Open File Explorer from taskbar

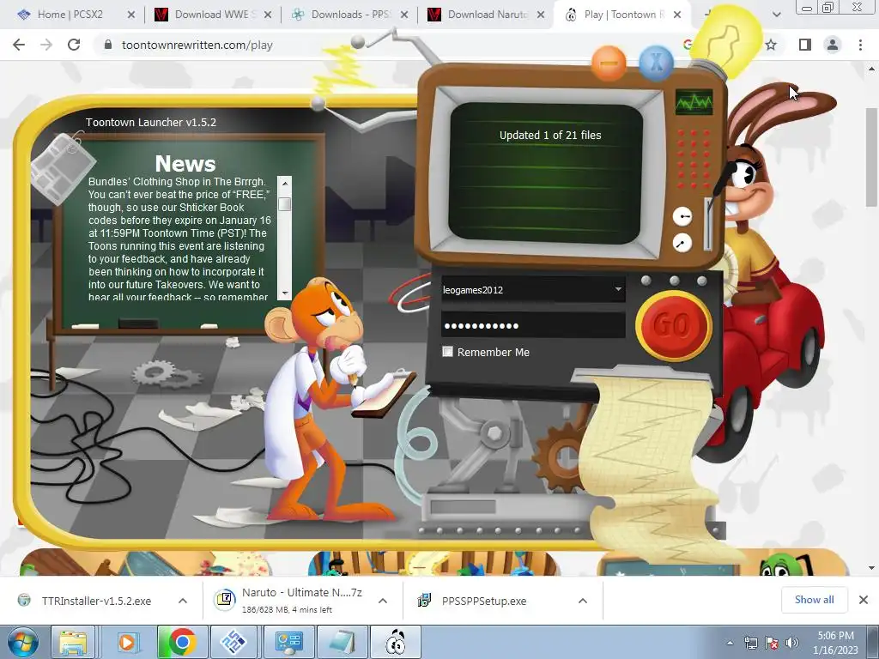click(x=74, y=642)
